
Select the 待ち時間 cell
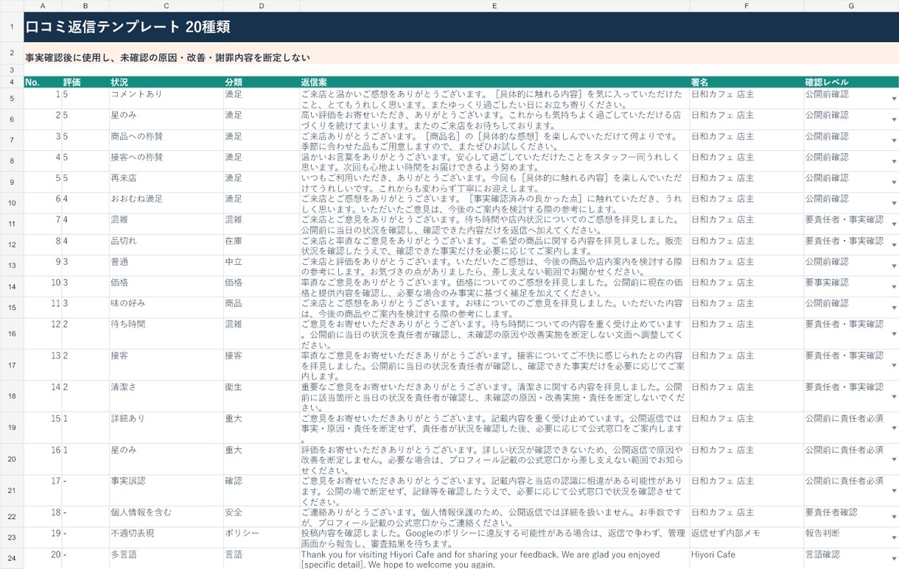[167, 334]
